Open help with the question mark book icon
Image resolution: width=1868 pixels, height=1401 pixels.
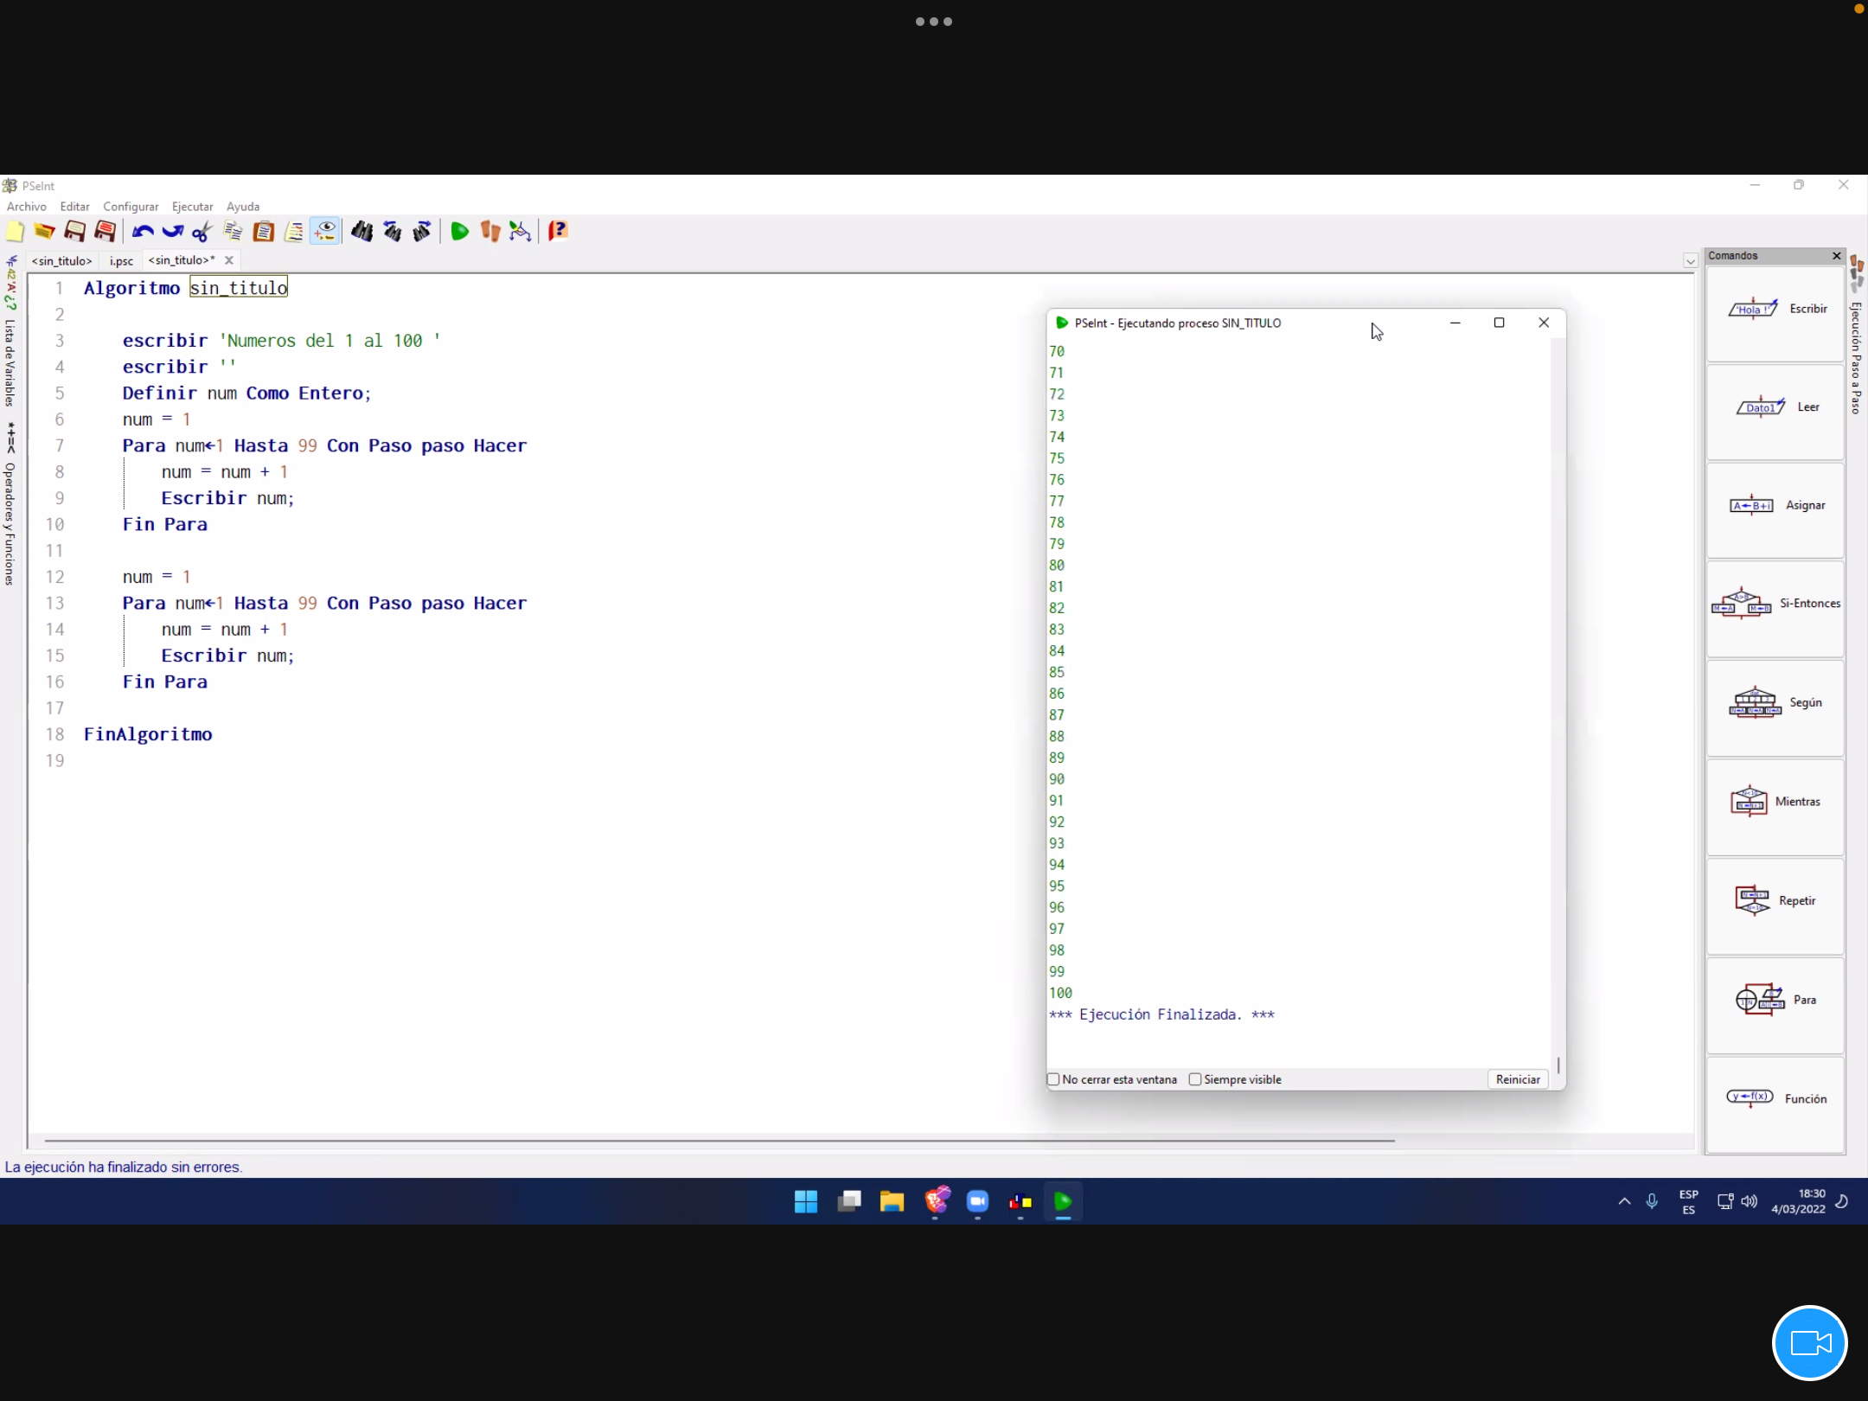(x=558, y=231)
